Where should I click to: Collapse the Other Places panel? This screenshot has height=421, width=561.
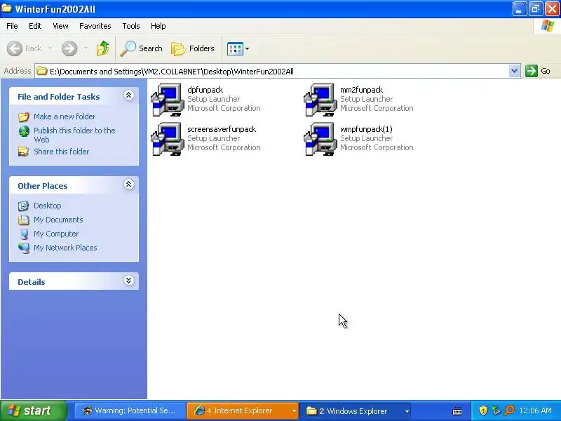[129, 184]
